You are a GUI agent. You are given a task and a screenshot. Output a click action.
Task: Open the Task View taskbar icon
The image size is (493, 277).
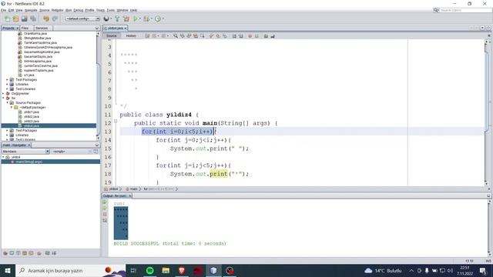click(x=133, y=270)
